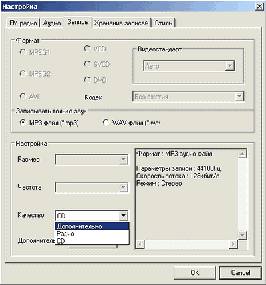This screenshot has width=266, height=285.
Task: Open the Качество dropdown arrow
Action: (x=123, y=216)
